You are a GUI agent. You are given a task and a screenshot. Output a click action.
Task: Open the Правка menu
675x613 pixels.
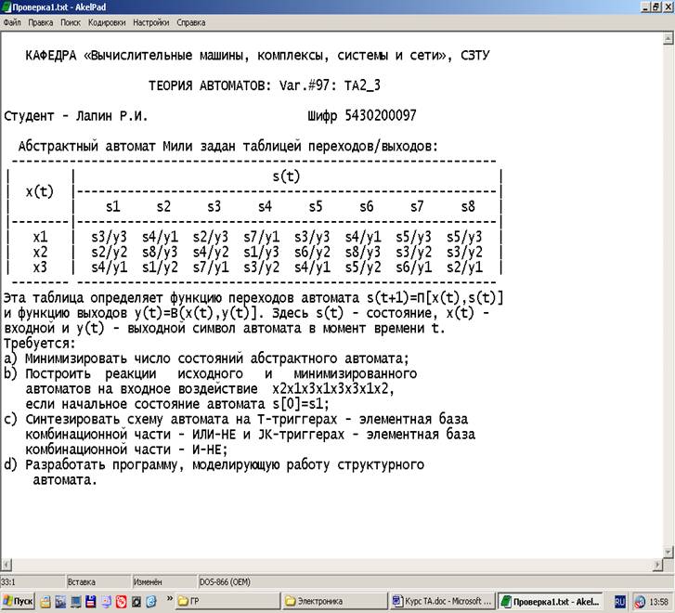(x=41, y=22)
